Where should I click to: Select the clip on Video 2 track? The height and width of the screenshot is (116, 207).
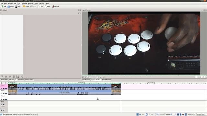(x=64, y=92)
